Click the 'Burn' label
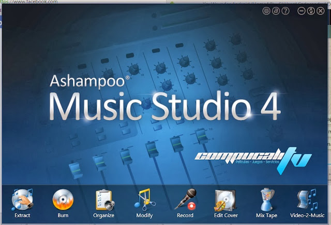Viewport: 331px width, 225px height. click(x=63, y=216)
